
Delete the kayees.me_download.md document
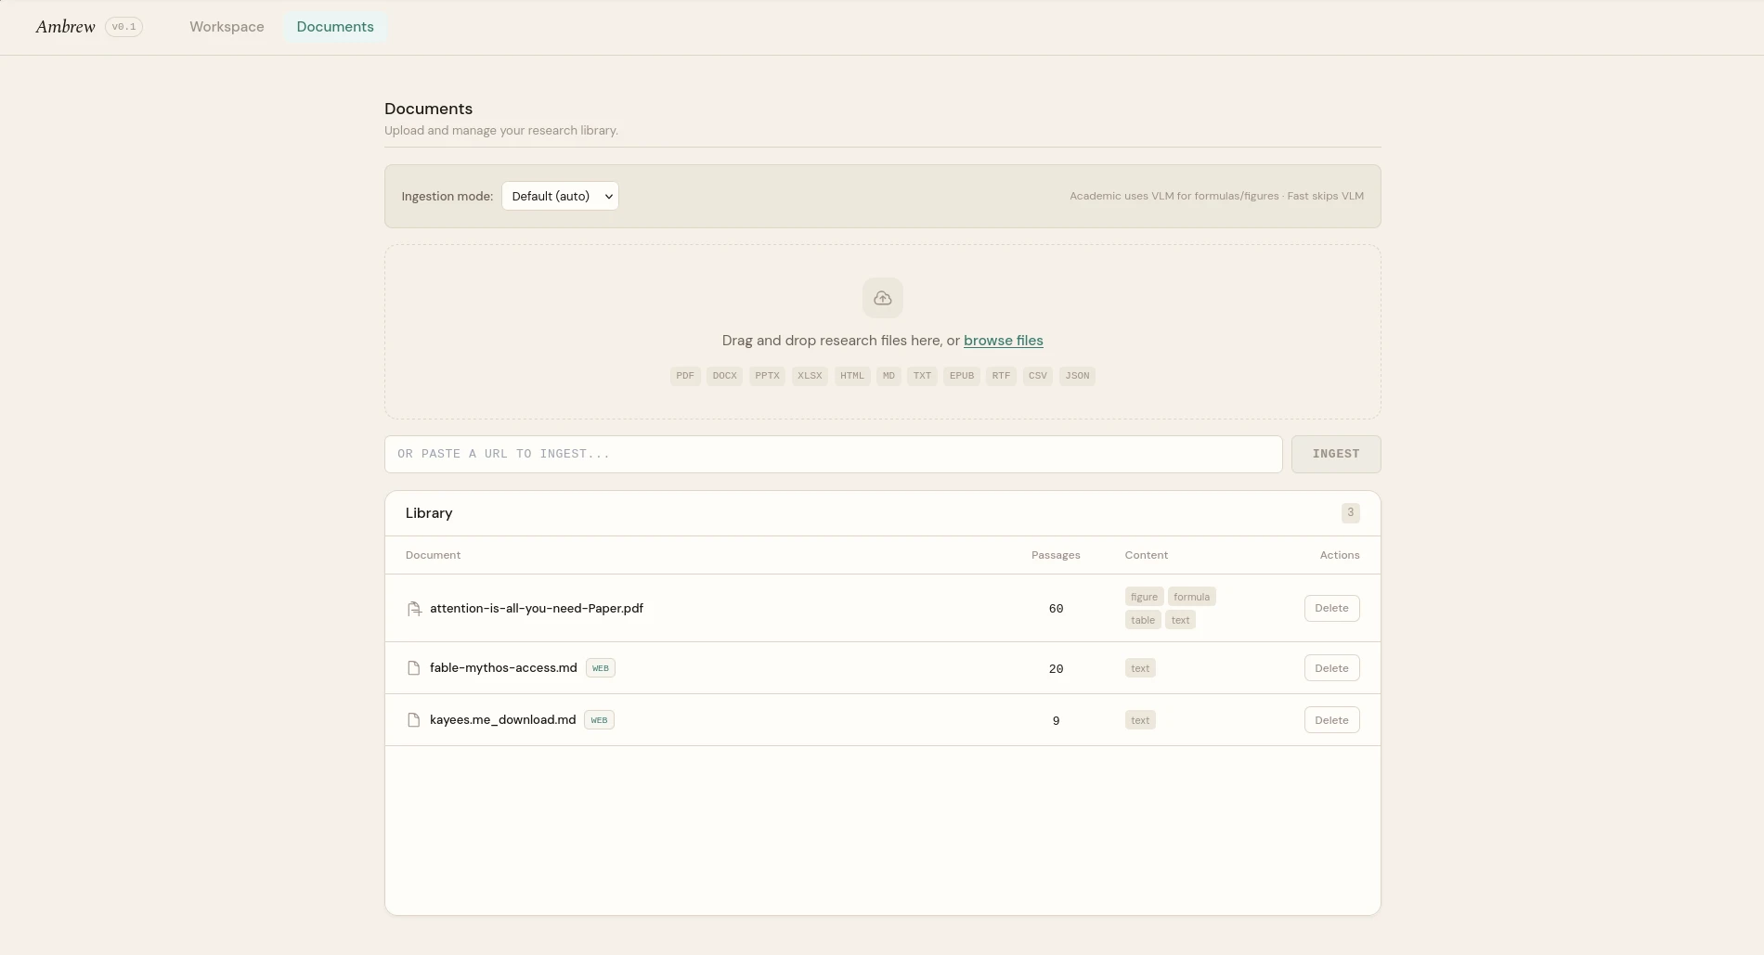click(x=1331, y=720)
